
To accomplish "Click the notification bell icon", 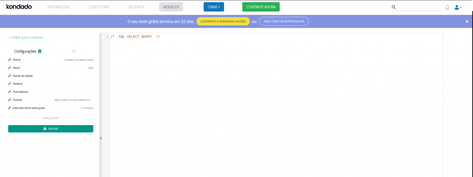I will pyautogui.click(x=447, y=7).
